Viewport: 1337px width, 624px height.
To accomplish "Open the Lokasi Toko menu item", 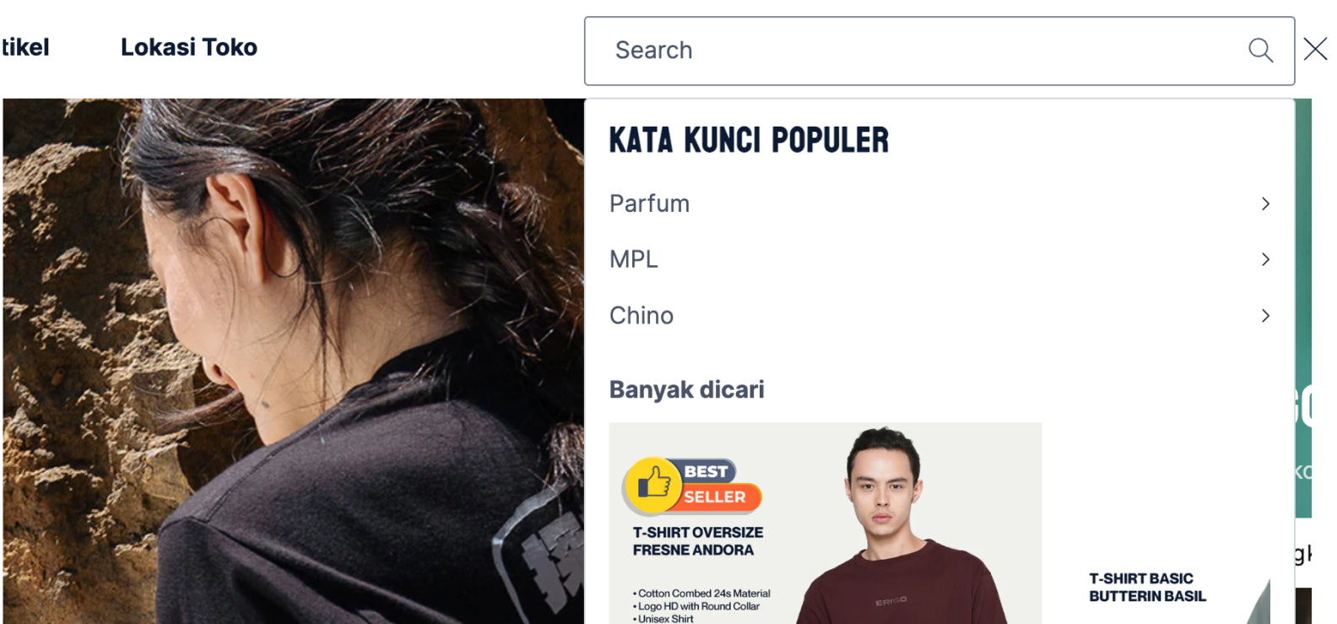I will pyautogui.click(x=189, y=47).
